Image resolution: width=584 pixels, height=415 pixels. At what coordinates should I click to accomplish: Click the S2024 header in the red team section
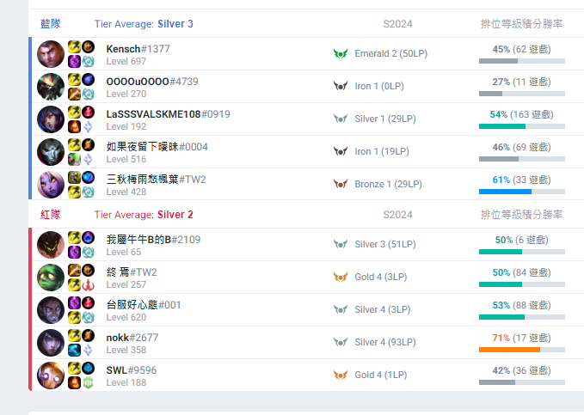coord(398,214)
